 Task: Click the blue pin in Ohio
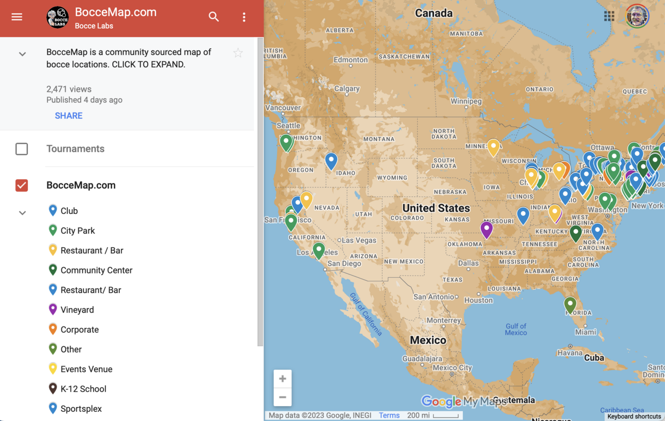(565, 195)
